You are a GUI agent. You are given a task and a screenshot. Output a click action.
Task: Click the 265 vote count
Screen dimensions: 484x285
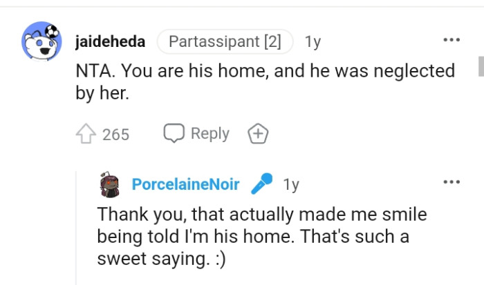(115, 135)
